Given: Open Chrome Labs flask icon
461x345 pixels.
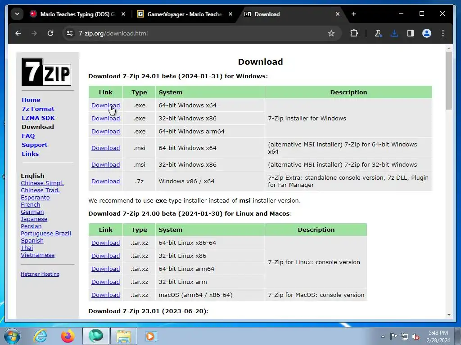Looking at the screenshot, I should [x=378, y=33].
